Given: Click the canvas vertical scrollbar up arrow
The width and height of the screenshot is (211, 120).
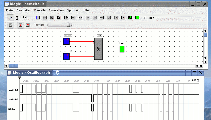Looking at the screenshot, I should [x=205, y=31].
